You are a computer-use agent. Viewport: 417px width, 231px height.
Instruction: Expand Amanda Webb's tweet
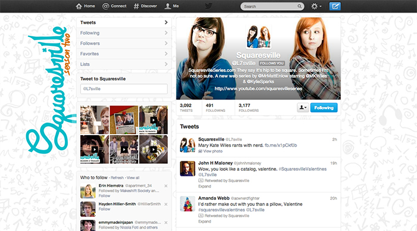(x=204, y=221)
